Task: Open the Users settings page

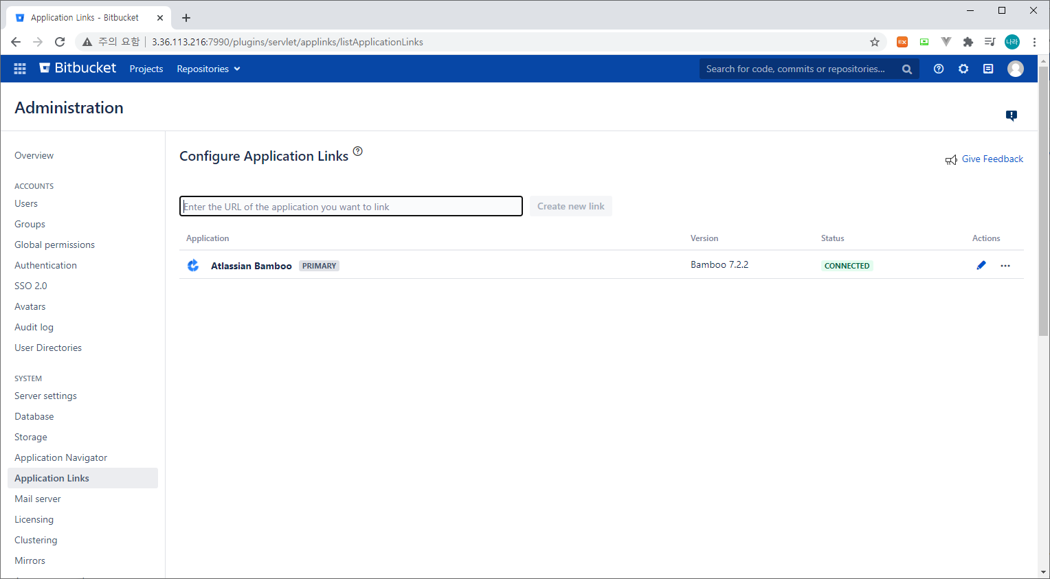Action: [25, 203]
